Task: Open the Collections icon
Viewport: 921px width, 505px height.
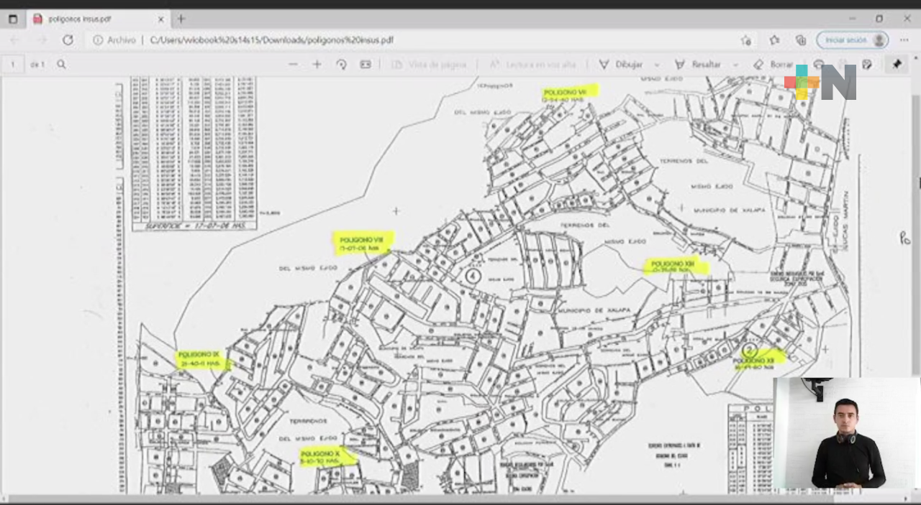Action: pos(801,40)
